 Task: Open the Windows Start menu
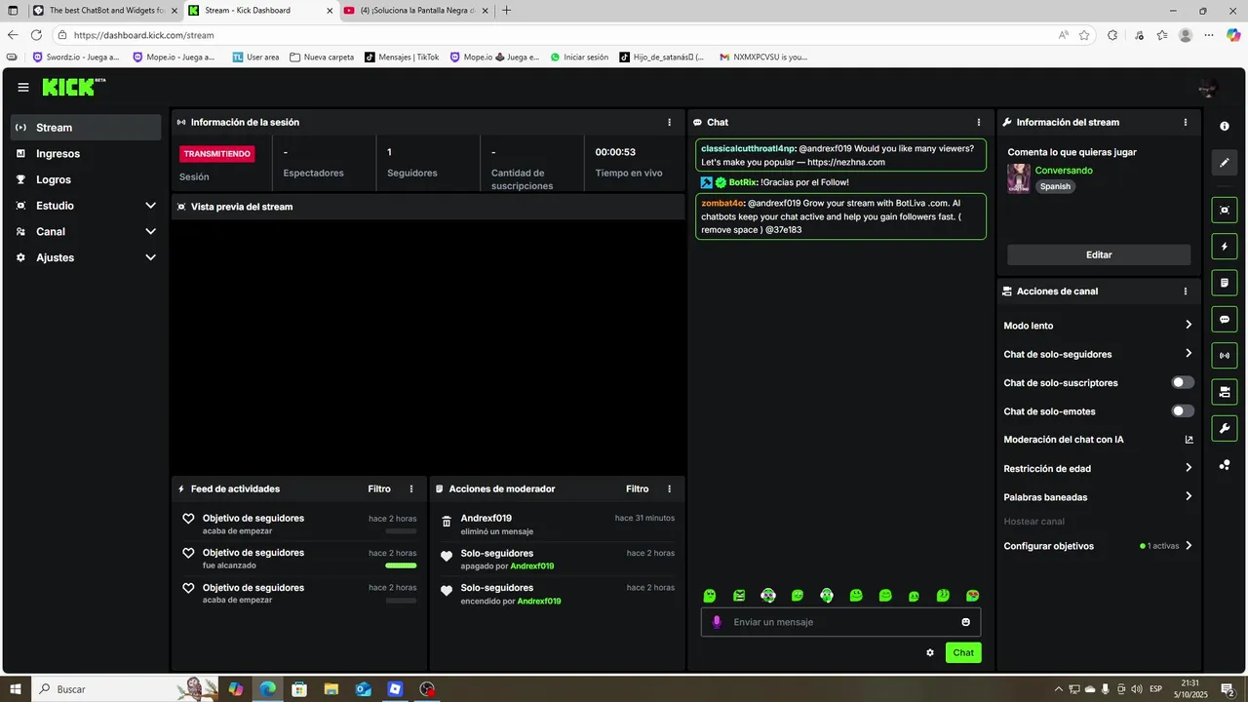click(16, 689)
